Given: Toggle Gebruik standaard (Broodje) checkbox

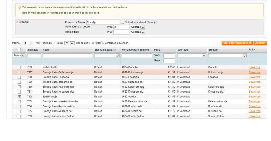Looking at the screenshot, I should coord(122,22).
